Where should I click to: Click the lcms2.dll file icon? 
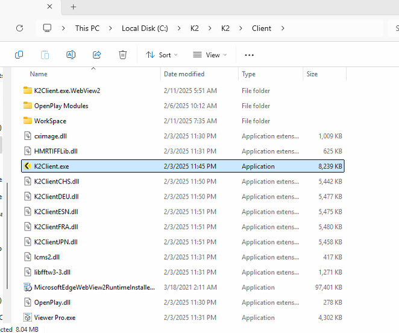pyautogui.click(x=28, y=257)
